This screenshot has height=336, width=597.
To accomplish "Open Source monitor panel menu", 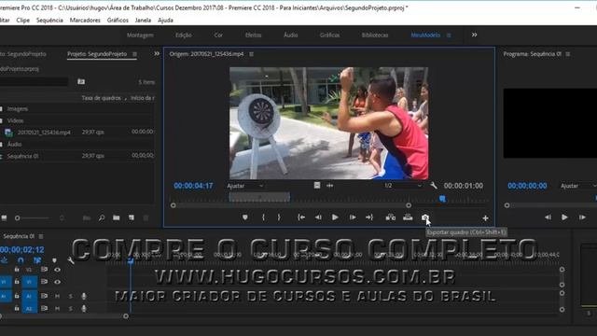I will click(x=251, y=54).
